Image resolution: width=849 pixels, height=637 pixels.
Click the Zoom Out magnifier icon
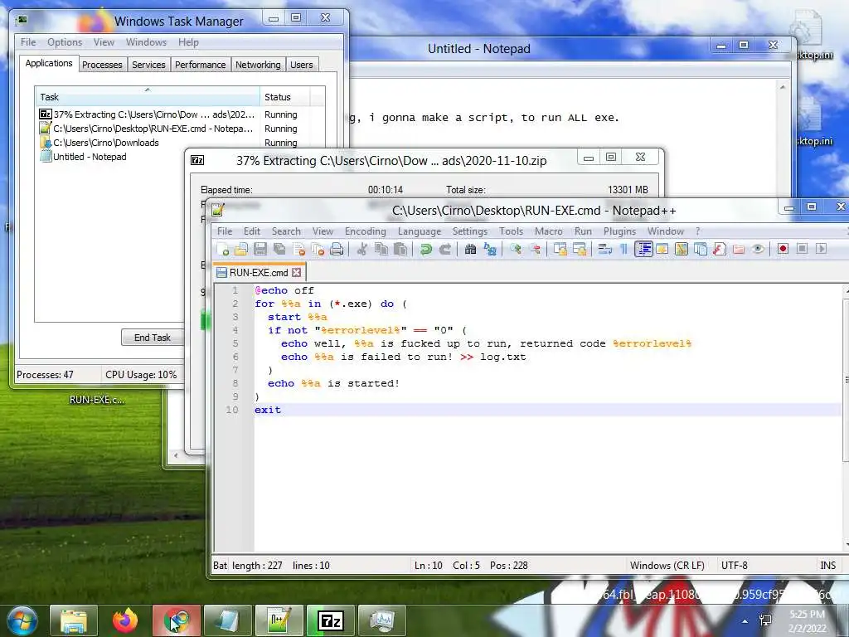[535, 249]
